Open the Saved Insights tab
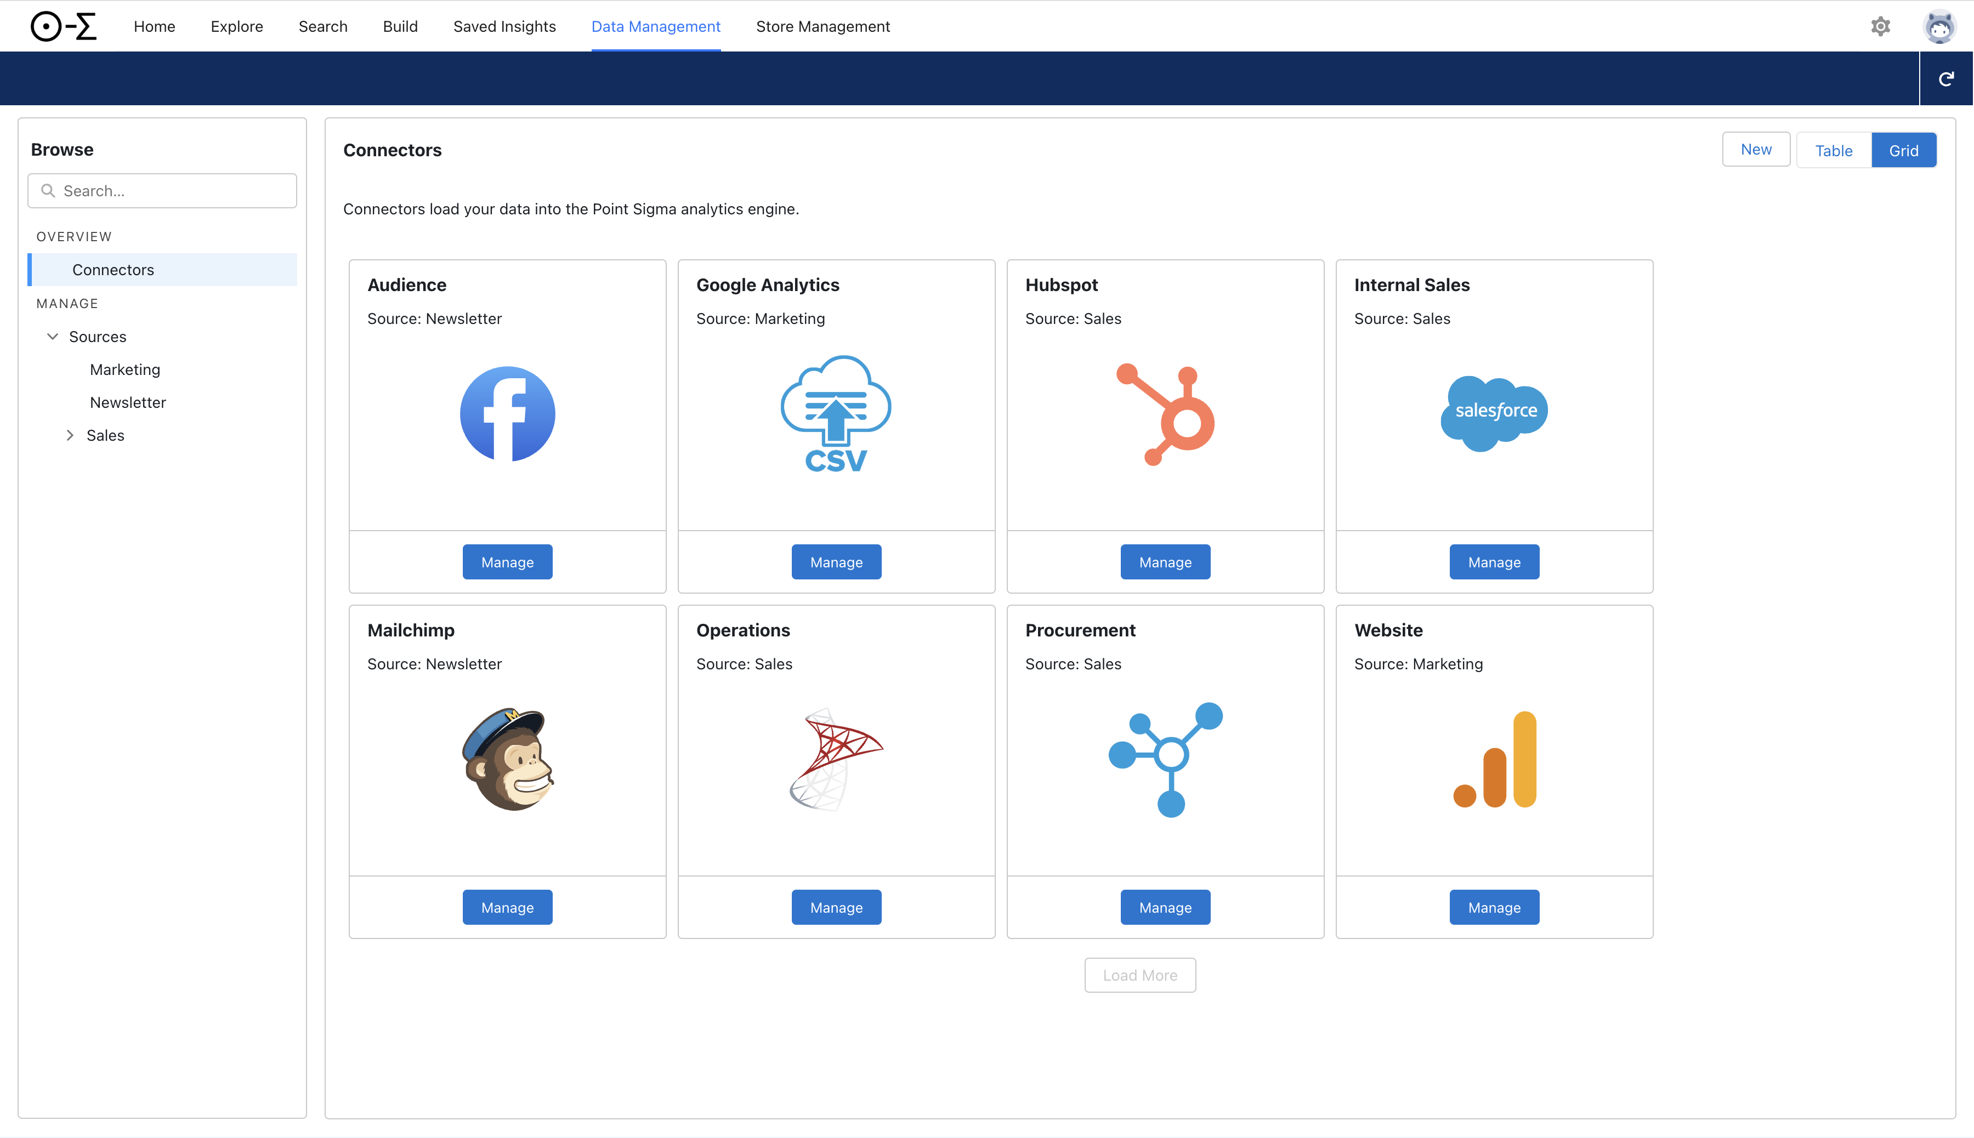 (x=504, y=26)
